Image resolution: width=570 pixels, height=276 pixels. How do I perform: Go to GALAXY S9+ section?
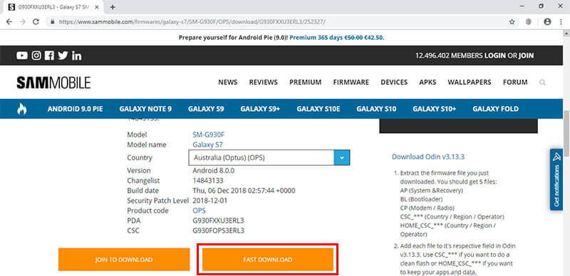click(x=260, y=109)
